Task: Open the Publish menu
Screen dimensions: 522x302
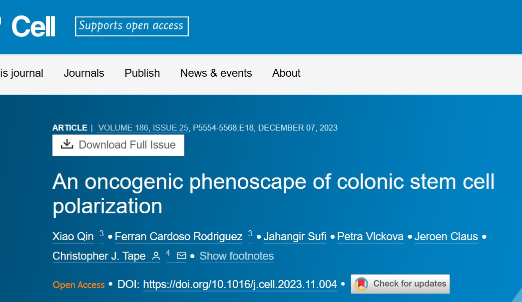Action: [x=142, y=73]
